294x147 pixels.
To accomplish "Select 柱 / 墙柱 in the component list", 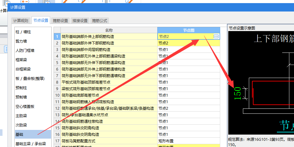I will (x=33, y=32).
